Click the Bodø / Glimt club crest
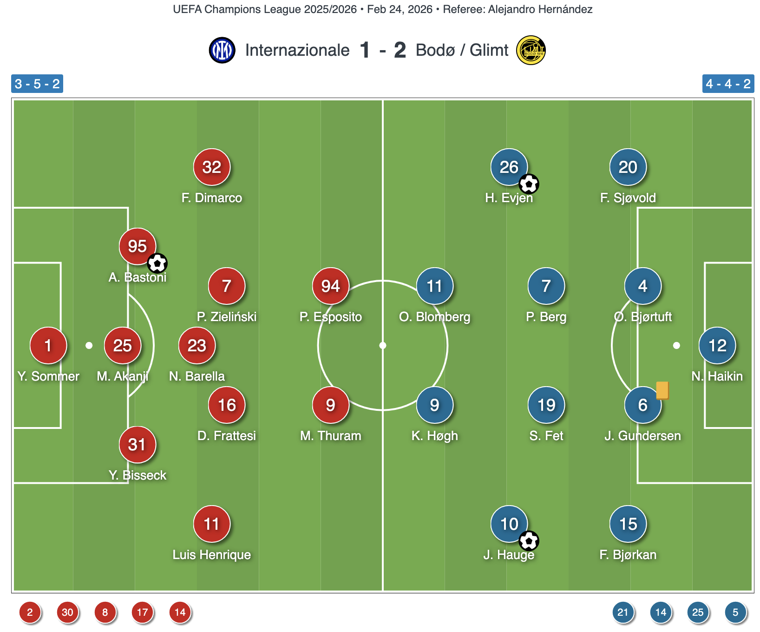 pos(531,50)
